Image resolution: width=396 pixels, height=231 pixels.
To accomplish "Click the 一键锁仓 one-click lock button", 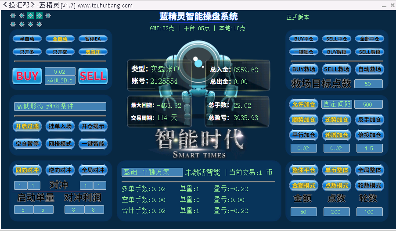I will (x=304, y=52).
